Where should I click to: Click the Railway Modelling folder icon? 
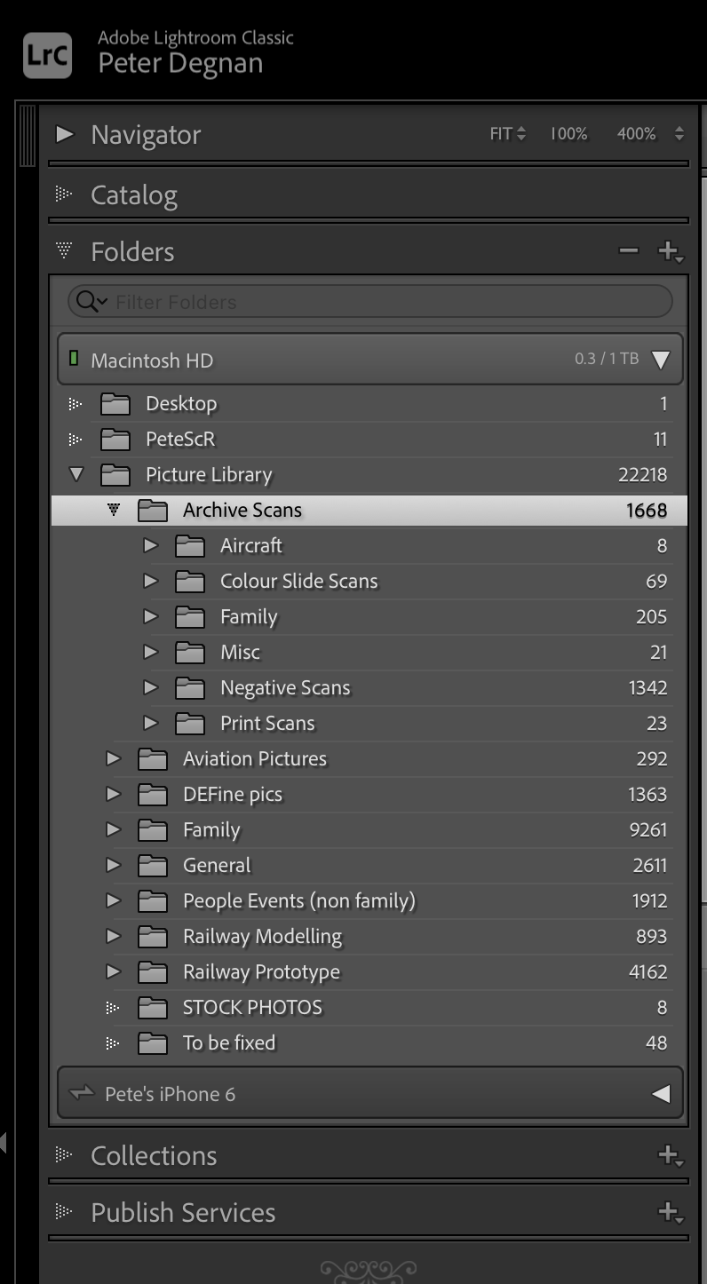point(153,936)
